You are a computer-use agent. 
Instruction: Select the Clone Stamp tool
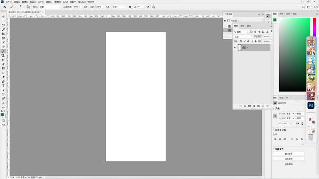(4, 56)
